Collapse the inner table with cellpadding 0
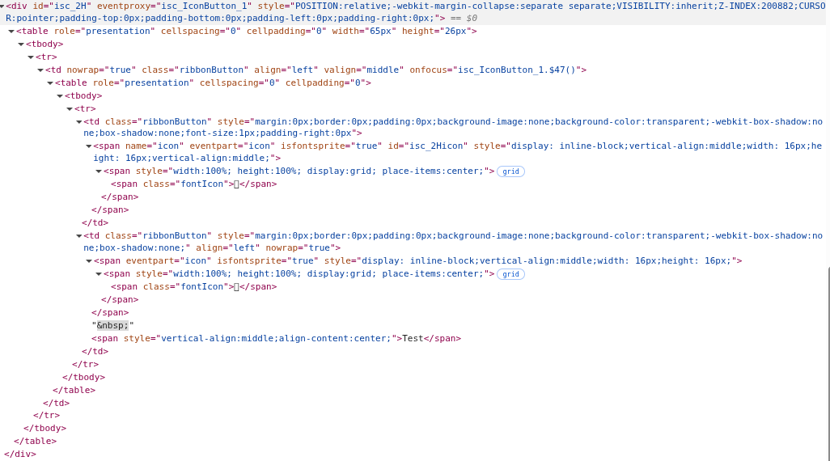Viewport: 830px width, 461px height. (x=50, y=83)
